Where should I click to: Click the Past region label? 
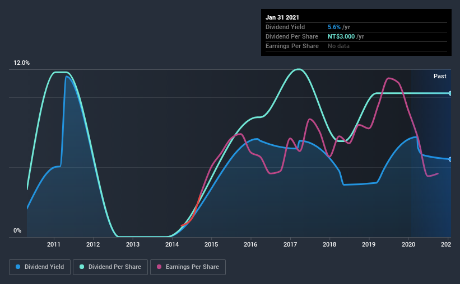[x=440, y=76]
